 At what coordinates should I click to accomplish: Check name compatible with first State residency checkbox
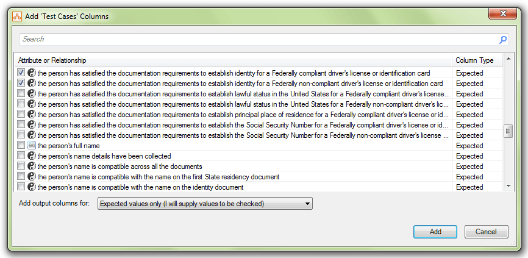pos(21,176)
